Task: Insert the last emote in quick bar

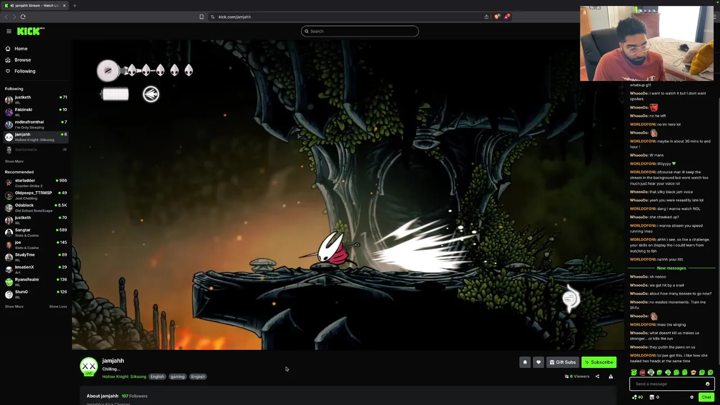Action: tap(710, 372)
